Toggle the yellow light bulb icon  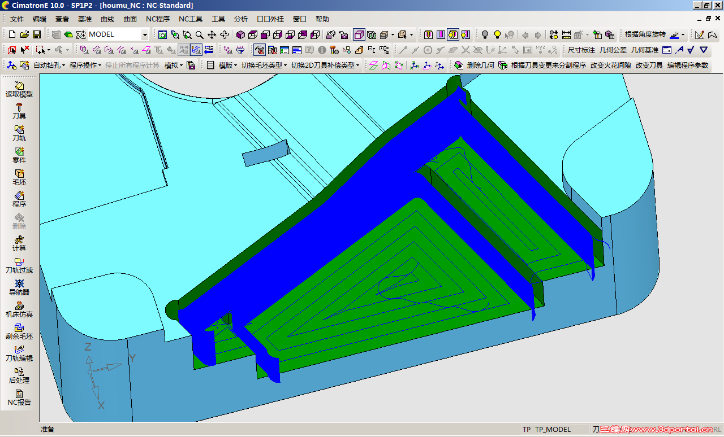[497, 34]
